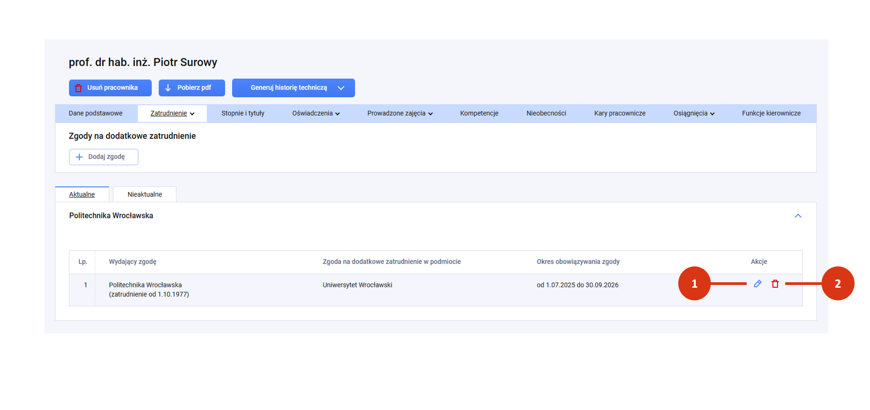Open the Nieobecności tab
Screen dimensions: 870x410
click(546, 113)
